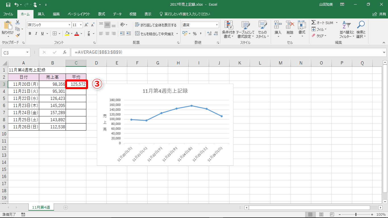The width and height of the screenshot is (388, 218).
Task: Open the font size dropdown showing 11
Action: (81, 25)
